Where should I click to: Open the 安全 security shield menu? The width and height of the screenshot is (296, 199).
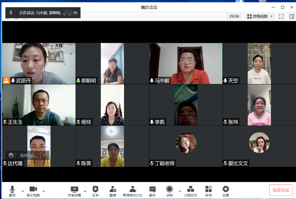[x=95, y=191]
